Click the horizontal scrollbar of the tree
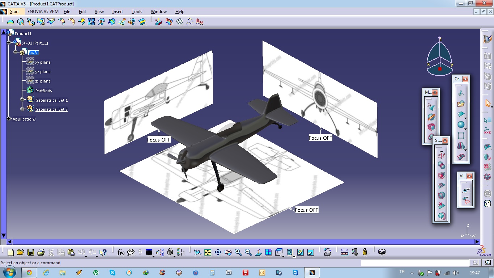 coord(244,242)
